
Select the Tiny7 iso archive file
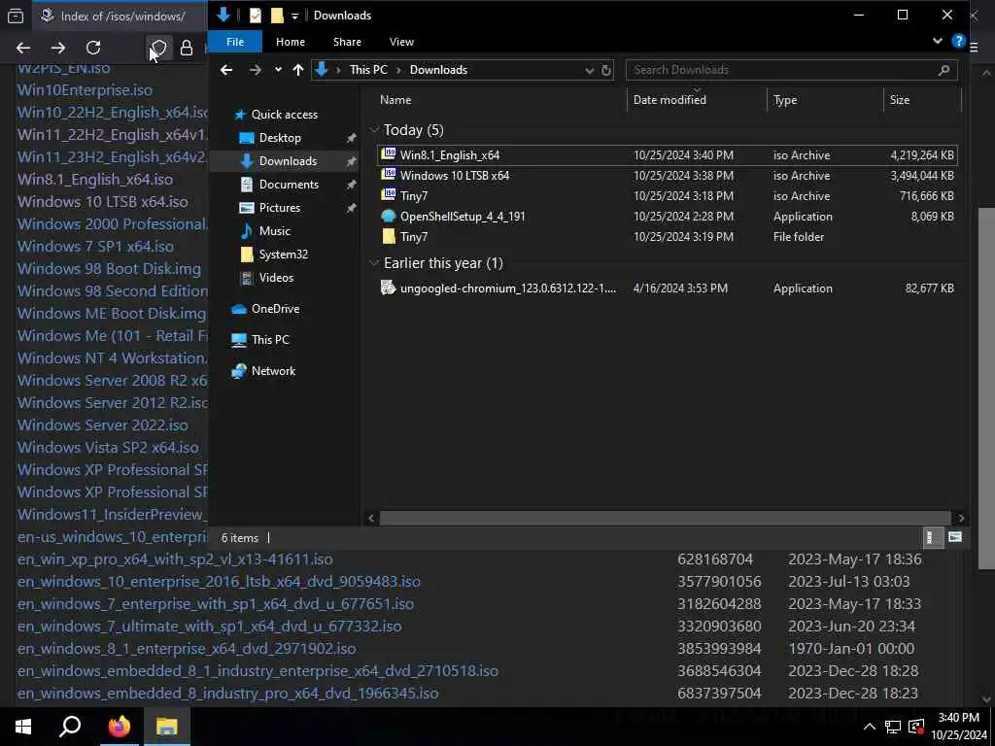(x=667, y=196)
